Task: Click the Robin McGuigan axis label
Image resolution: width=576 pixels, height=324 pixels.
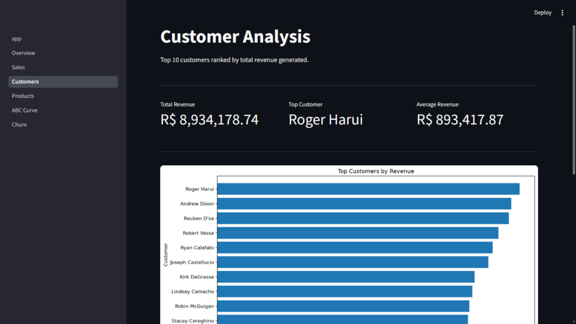Action: [x=194, y=307]
